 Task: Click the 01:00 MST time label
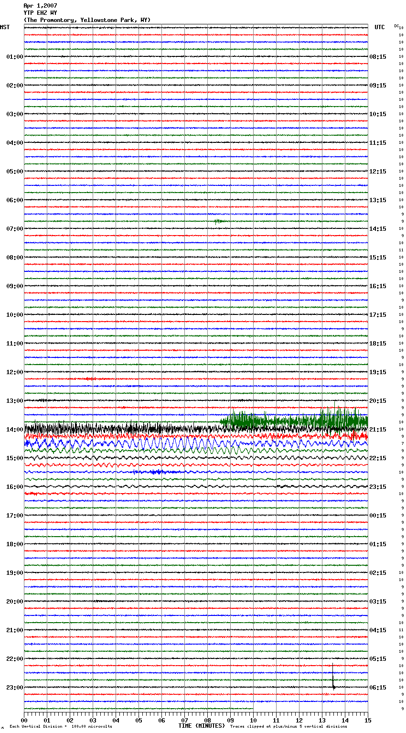click(x=15, y=57)
